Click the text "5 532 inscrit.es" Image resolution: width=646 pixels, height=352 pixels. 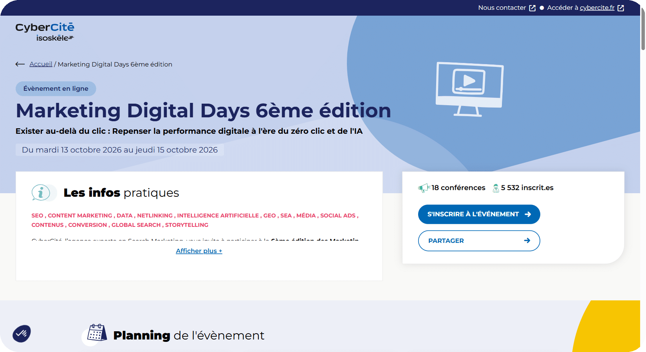pyautogui.click(x=527, y=188)
